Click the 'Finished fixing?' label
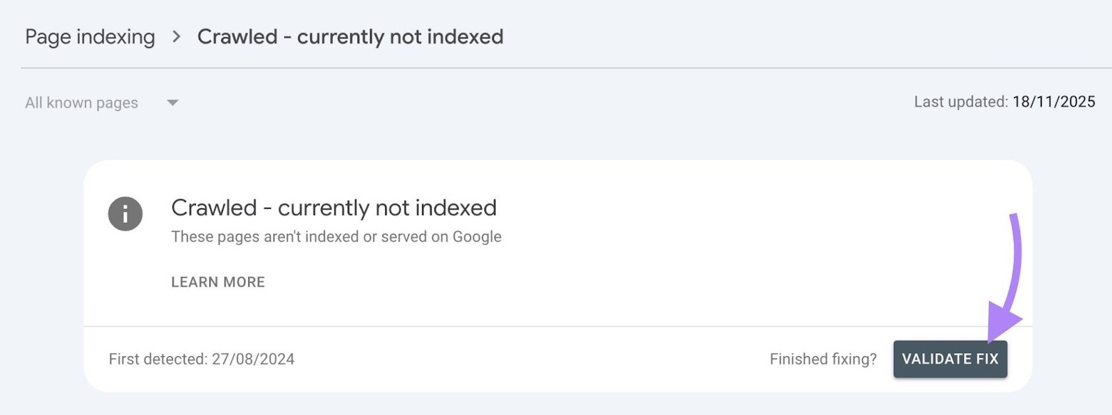Viewport: 1112px width, 415px height. 823,359
